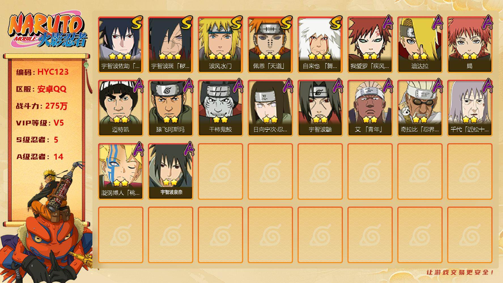Click the 迈特凯 ninja portrait
The width and height of the screenshot is (503, 283).
point(121,108)
